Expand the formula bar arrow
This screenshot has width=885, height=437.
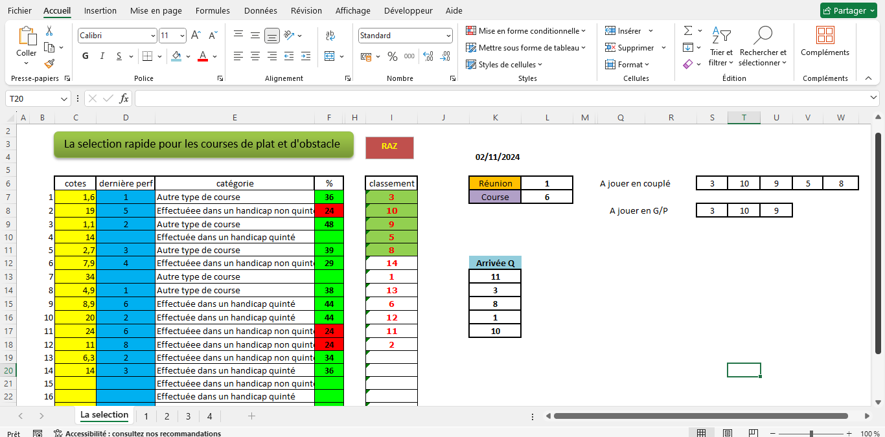point(873,98)
